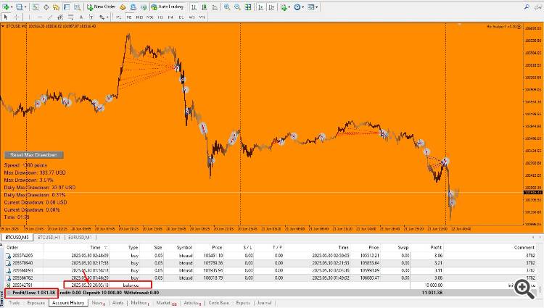Open the Exposure terminal tab
The height and width of the screenshot is (308, 544).
tap(36, 303)
